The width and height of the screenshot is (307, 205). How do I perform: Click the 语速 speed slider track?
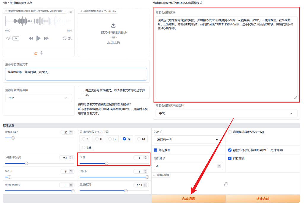coord(128,163)
